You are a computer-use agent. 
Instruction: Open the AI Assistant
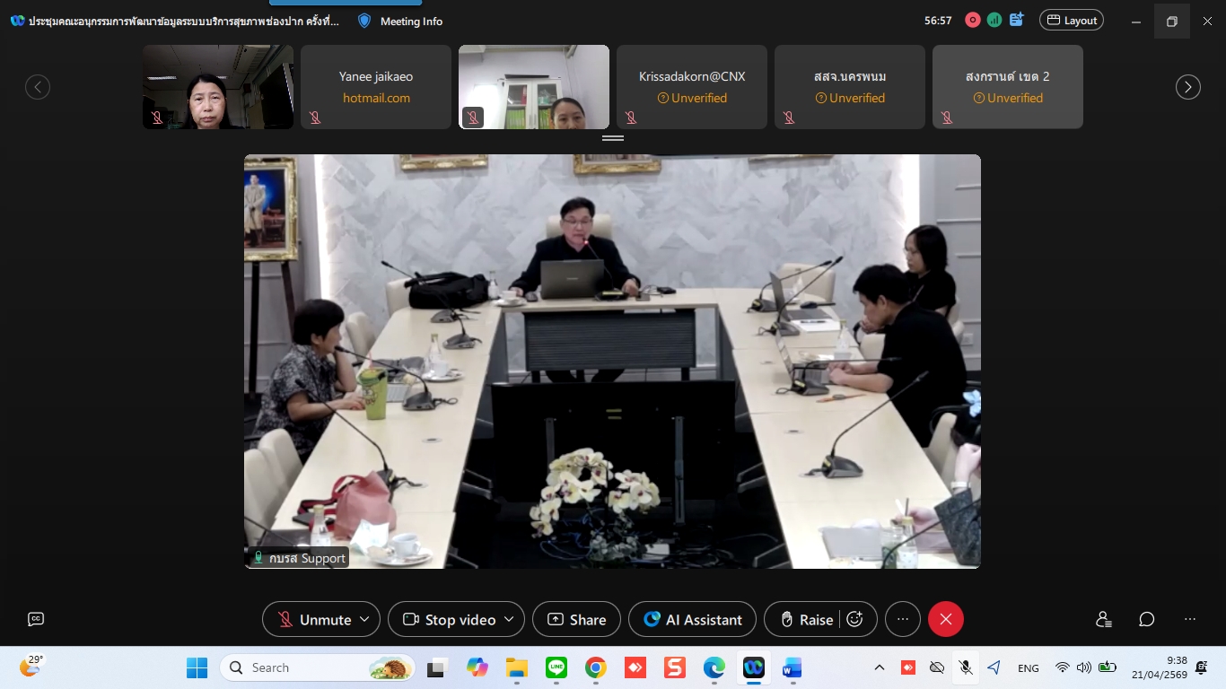point(692,619)
